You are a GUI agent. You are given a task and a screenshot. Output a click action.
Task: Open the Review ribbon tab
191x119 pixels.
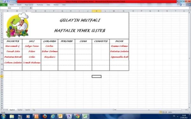click(x=56, y=5)
